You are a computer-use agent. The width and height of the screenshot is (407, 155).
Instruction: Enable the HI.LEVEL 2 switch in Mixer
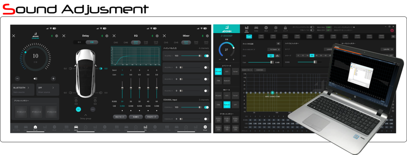(206, 68)
